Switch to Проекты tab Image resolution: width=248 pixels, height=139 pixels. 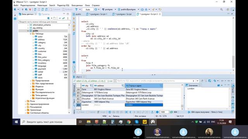(x=44, y=14)
